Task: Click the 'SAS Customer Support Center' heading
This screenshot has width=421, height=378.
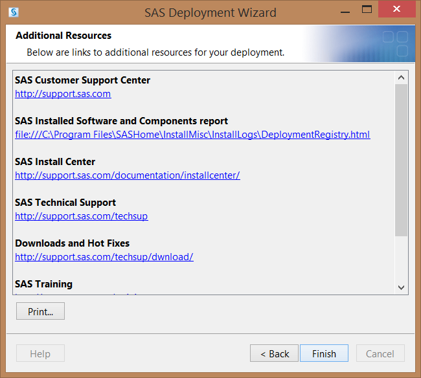Action: pos(82,80)
